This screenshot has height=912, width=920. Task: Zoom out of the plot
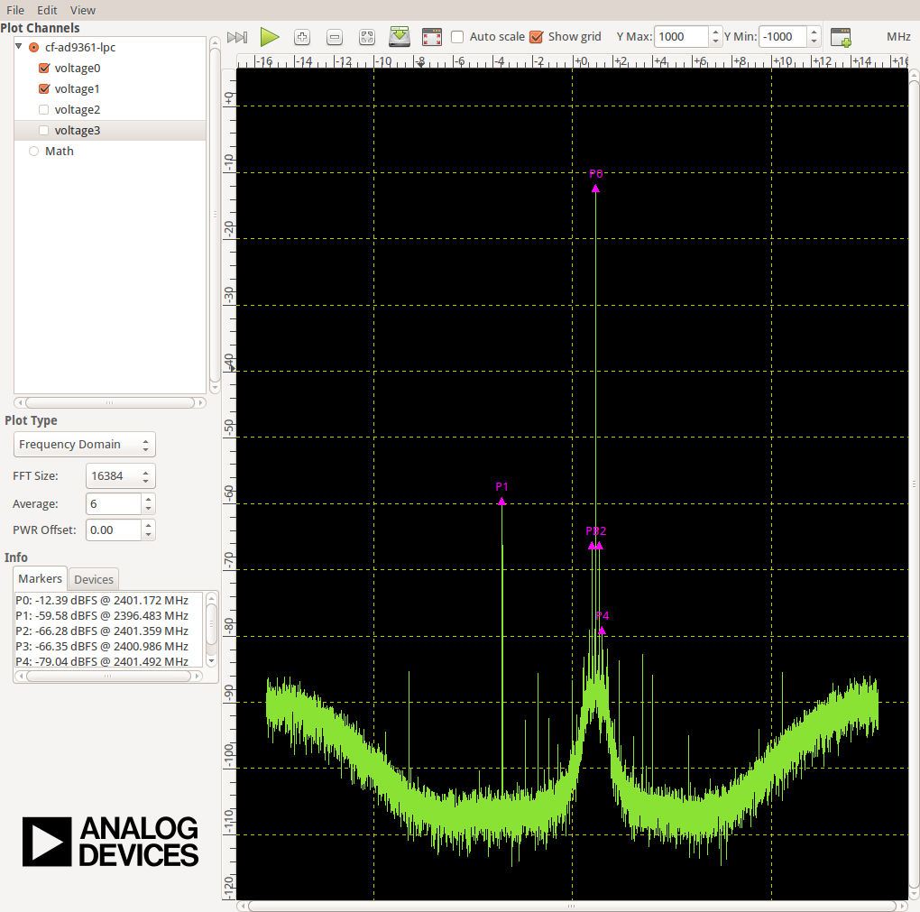[x=335, y=37]
